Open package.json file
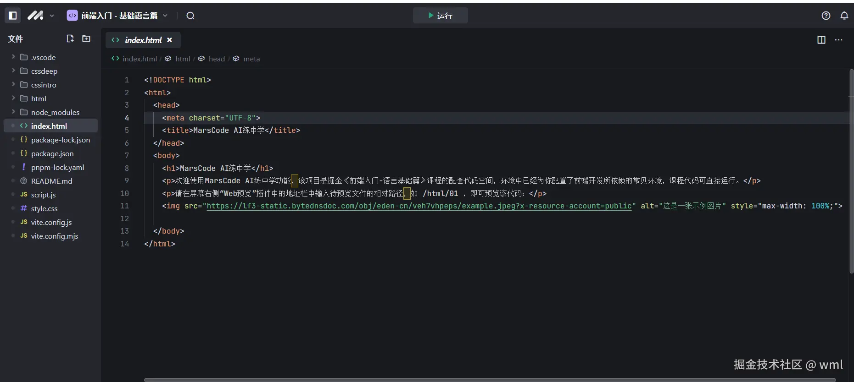Image resolution: width=854 pixels, height=382 pixels. click(x=50, y=153)
